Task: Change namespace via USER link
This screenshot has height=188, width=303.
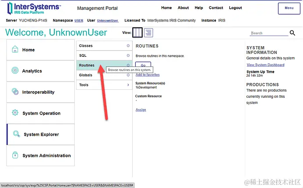Action: click(x=79, y=21)
